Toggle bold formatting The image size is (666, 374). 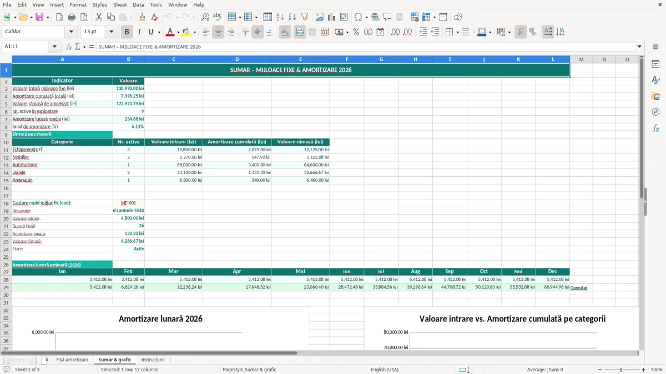[x=127, y=32]
